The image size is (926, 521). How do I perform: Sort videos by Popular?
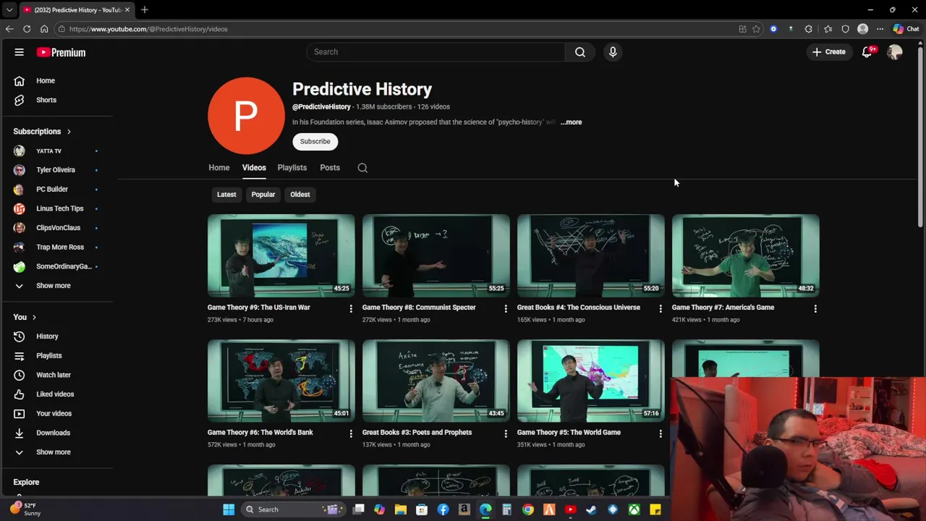(263, 194)
